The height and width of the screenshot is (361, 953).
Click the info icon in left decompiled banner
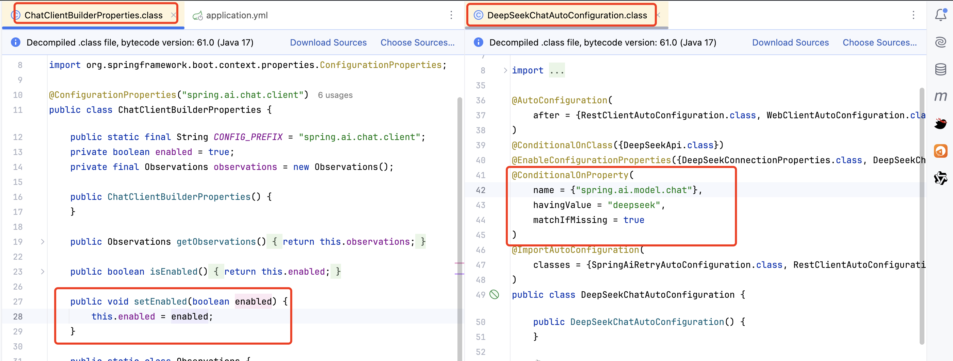pyautogui.click(x=16, y=42)
